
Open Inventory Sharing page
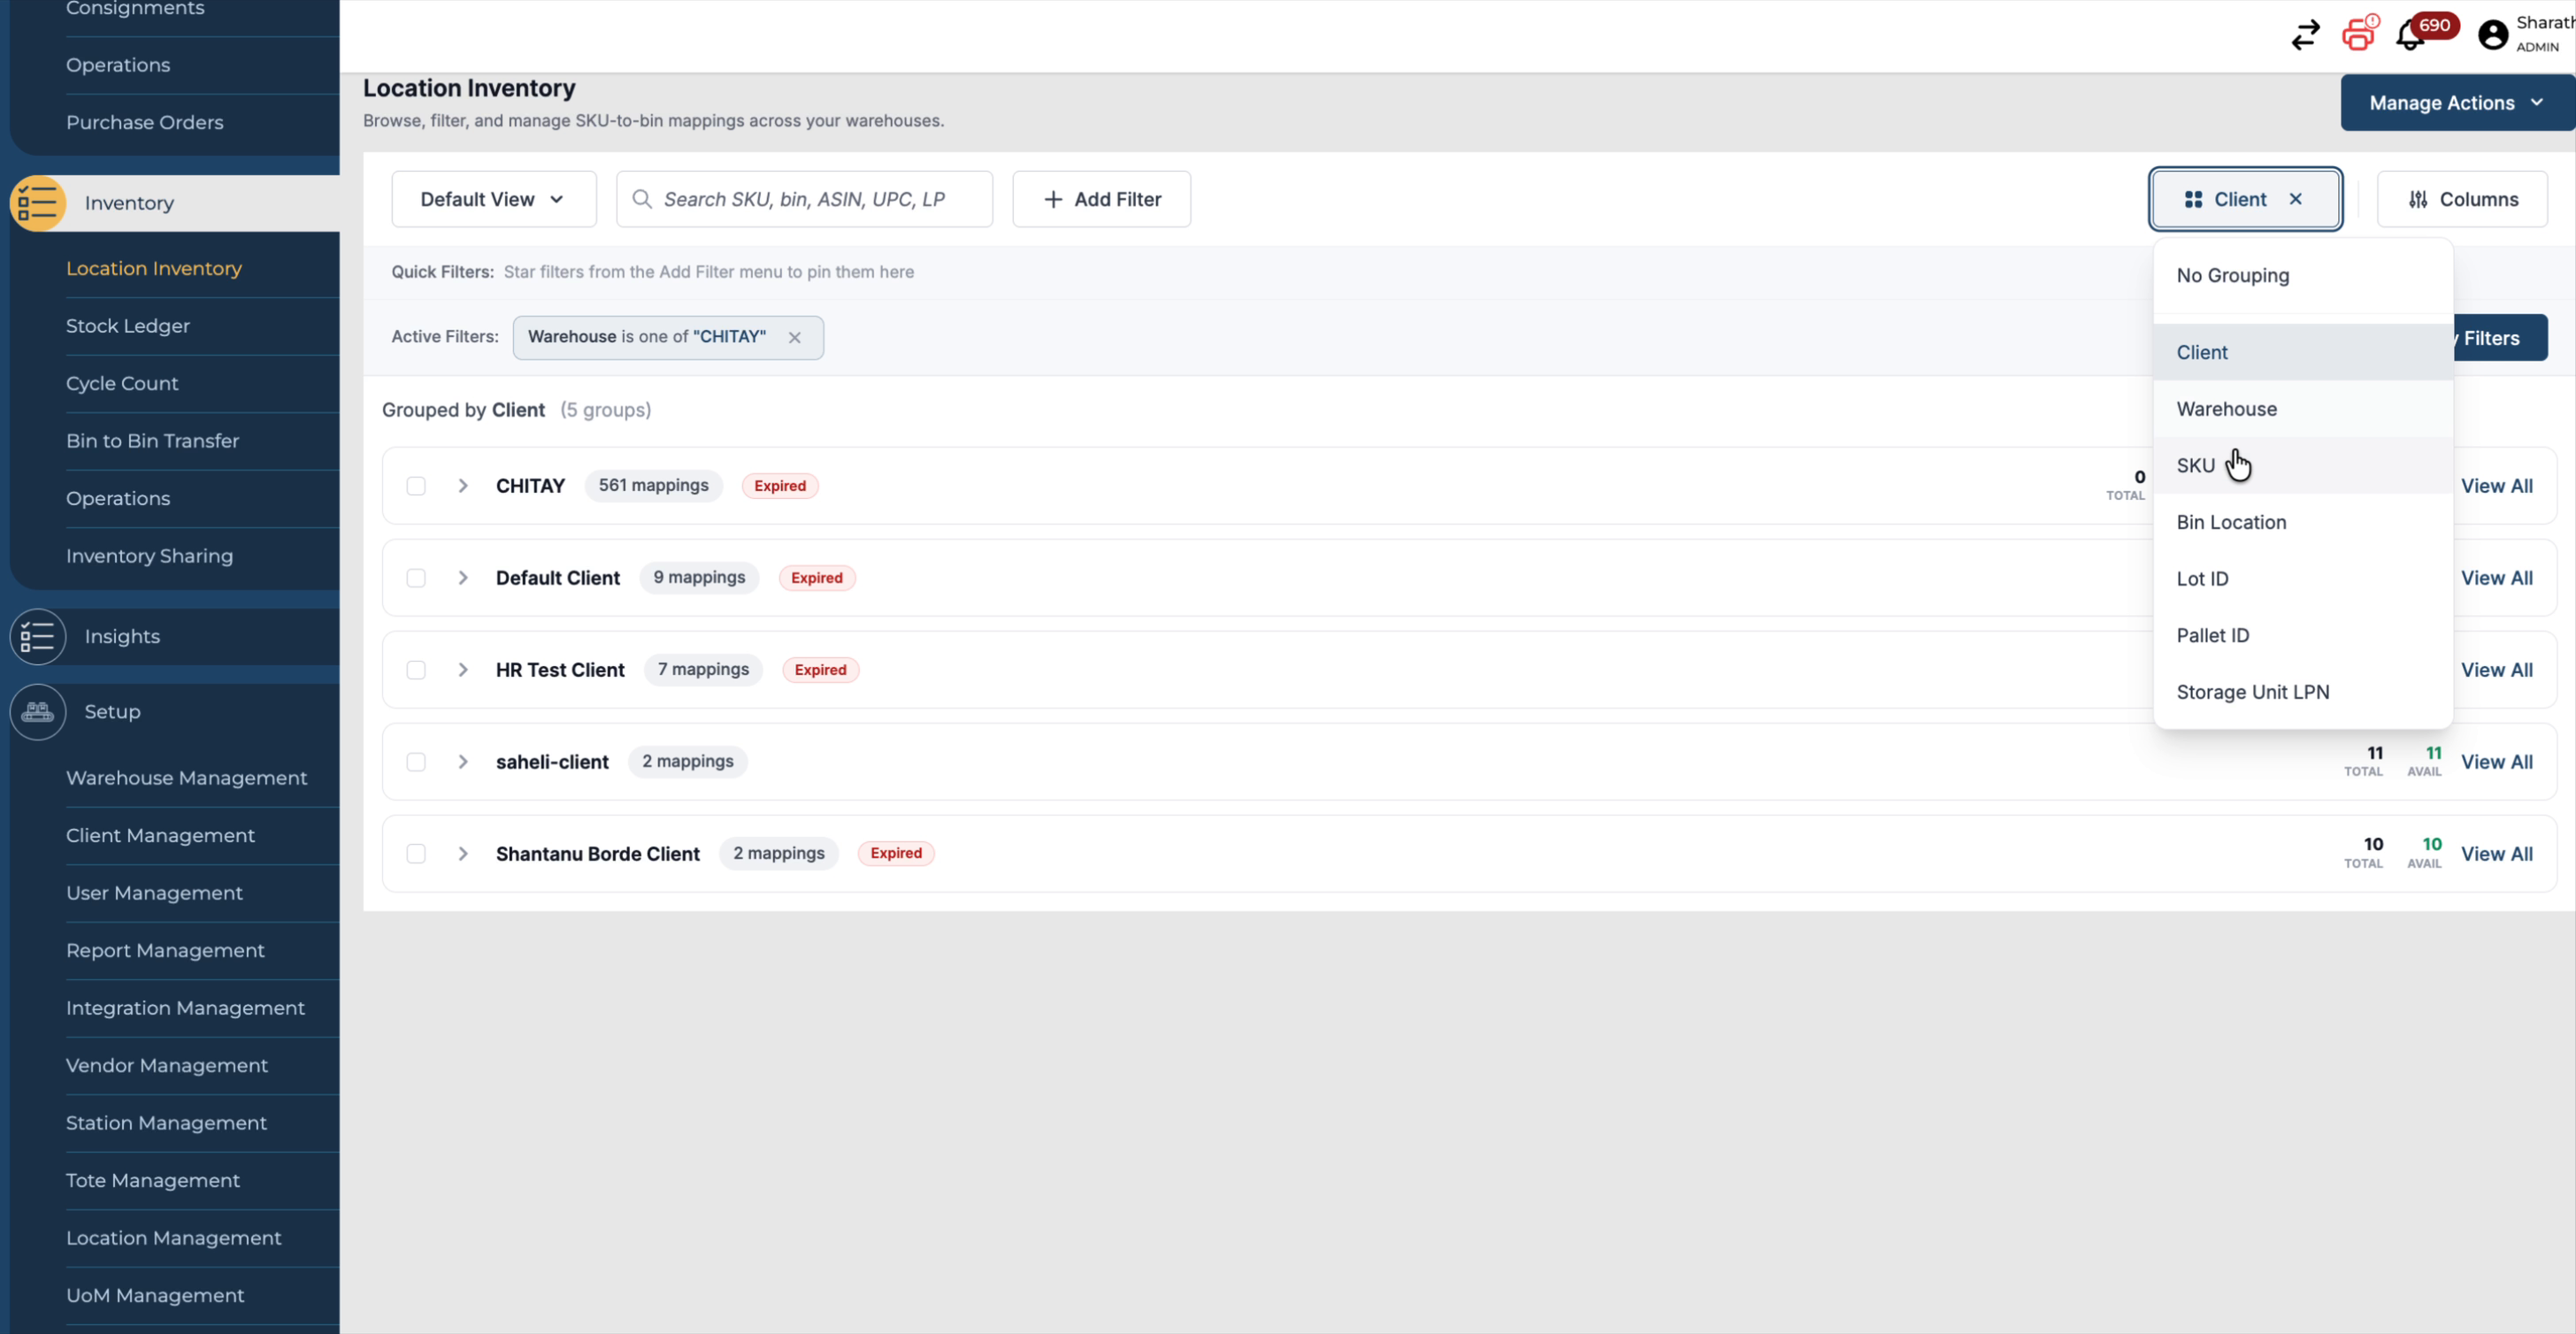click(149, 556)
